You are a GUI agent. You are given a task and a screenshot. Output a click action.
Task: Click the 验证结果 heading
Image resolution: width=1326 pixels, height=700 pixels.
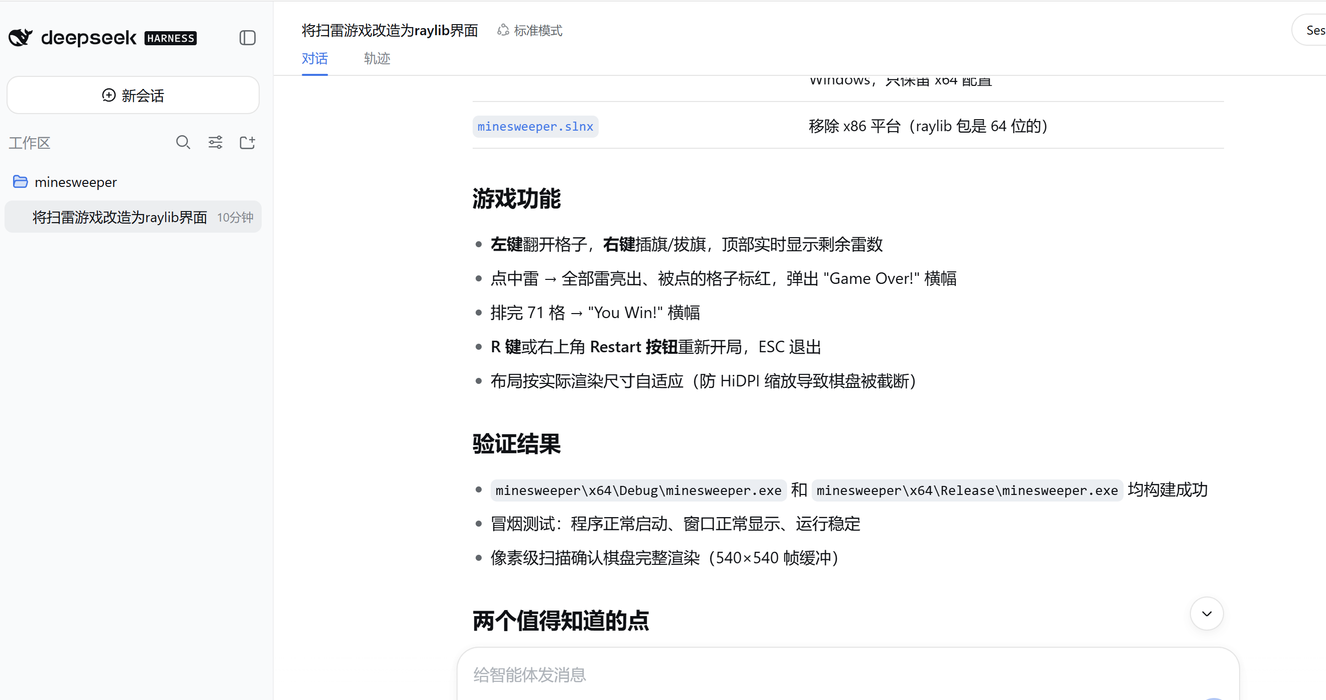pyautogui.click(x=516, y=444)
